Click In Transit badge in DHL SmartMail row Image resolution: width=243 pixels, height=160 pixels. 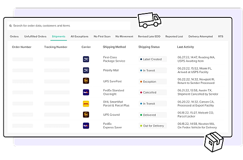click(153, 103)
